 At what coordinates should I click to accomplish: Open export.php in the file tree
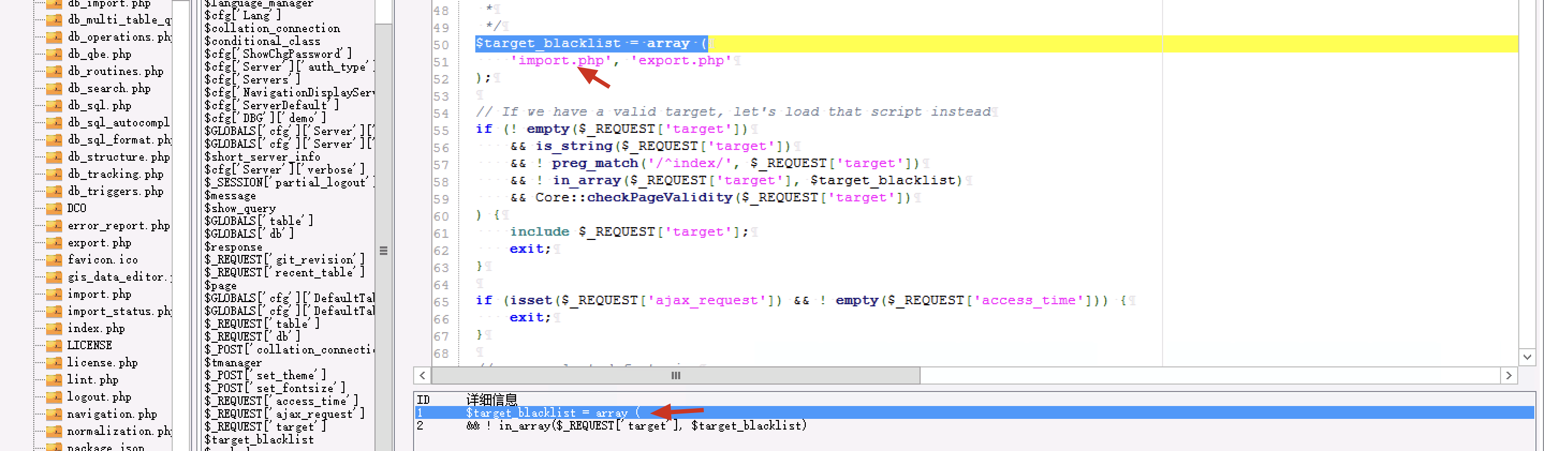(99, 243)
